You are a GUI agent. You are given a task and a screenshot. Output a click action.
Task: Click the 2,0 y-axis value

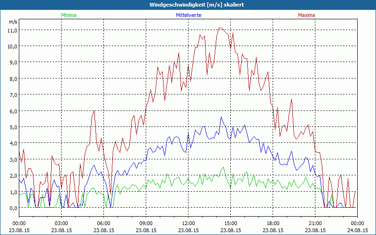click(14, 175)
